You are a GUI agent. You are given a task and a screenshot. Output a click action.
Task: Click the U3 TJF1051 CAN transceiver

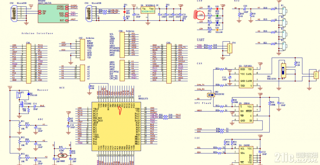pos(246,78)
